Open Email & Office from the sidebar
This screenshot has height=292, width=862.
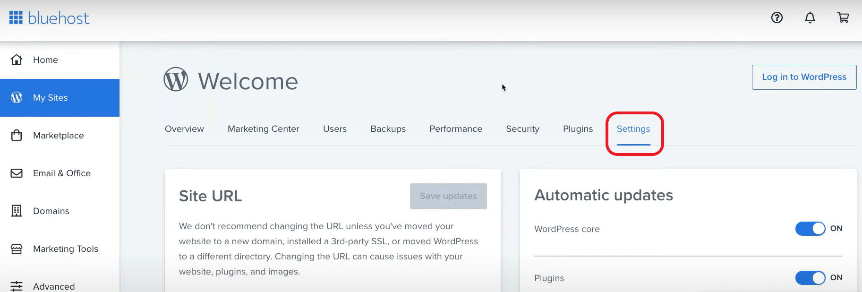pyautogui.click(x=60, y=173)
